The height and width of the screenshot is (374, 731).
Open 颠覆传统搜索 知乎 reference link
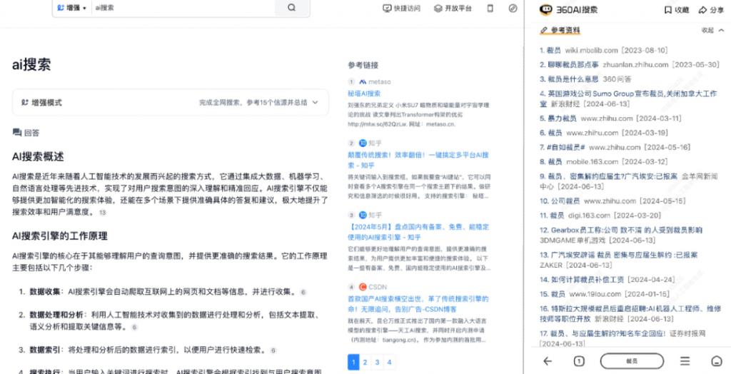418,160
